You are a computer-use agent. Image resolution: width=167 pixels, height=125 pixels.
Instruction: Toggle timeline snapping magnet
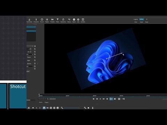click(x=44, y=108)
